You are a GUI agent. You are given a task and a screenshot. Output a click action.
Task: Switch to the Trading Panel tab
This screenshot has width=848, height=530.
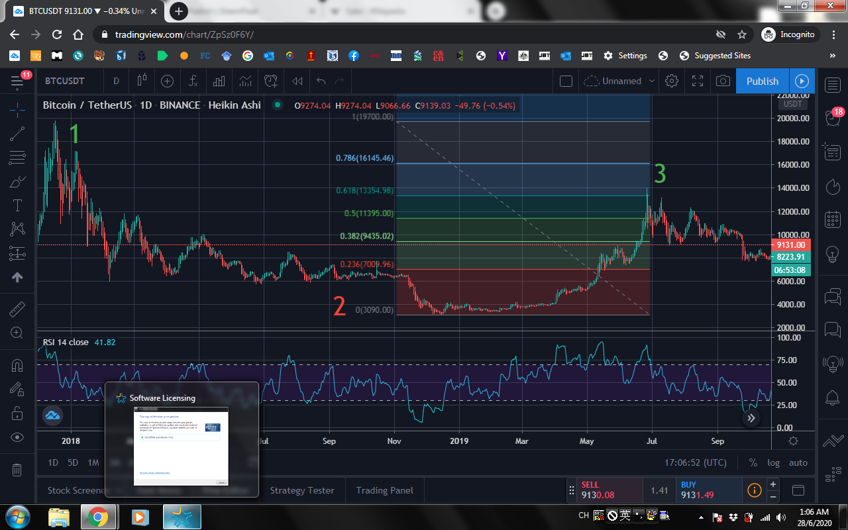(x=384, y=490)
